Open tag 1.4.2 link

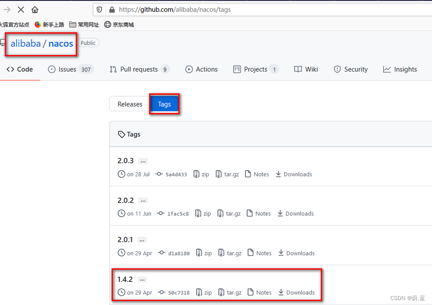(125, 279)
